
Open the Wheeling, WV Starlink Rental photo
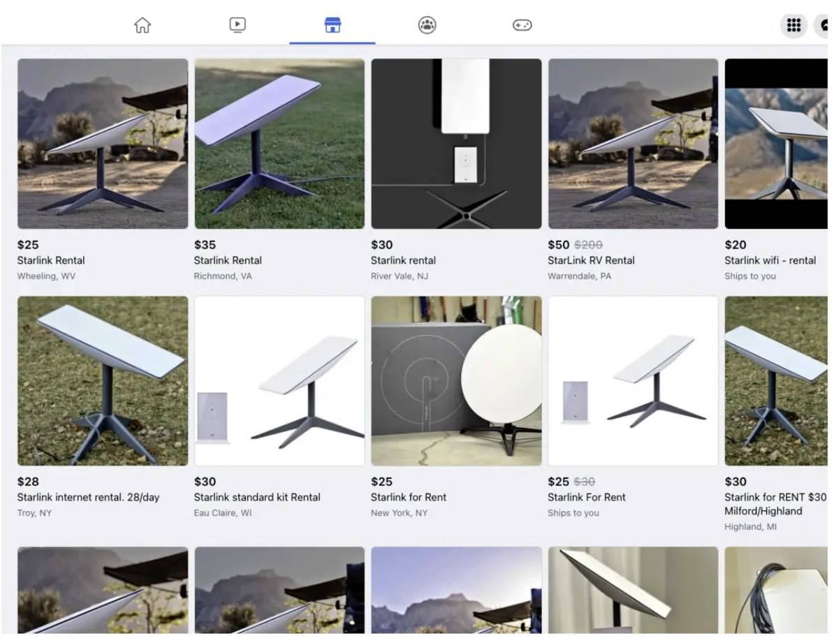pyautogui.click(x=103, y=144)
